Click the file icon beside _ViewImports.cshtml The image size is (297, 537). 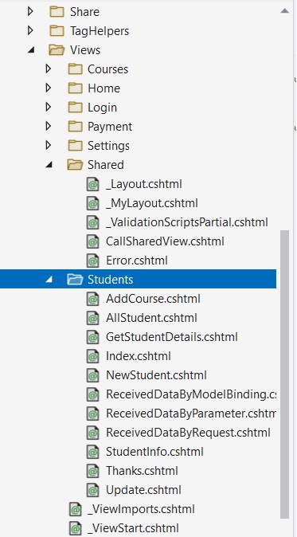tap(76, 509)
